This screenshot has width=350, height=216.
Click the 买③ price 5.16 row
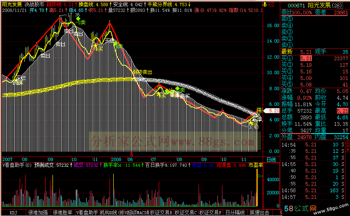click(x=315, y=72)
